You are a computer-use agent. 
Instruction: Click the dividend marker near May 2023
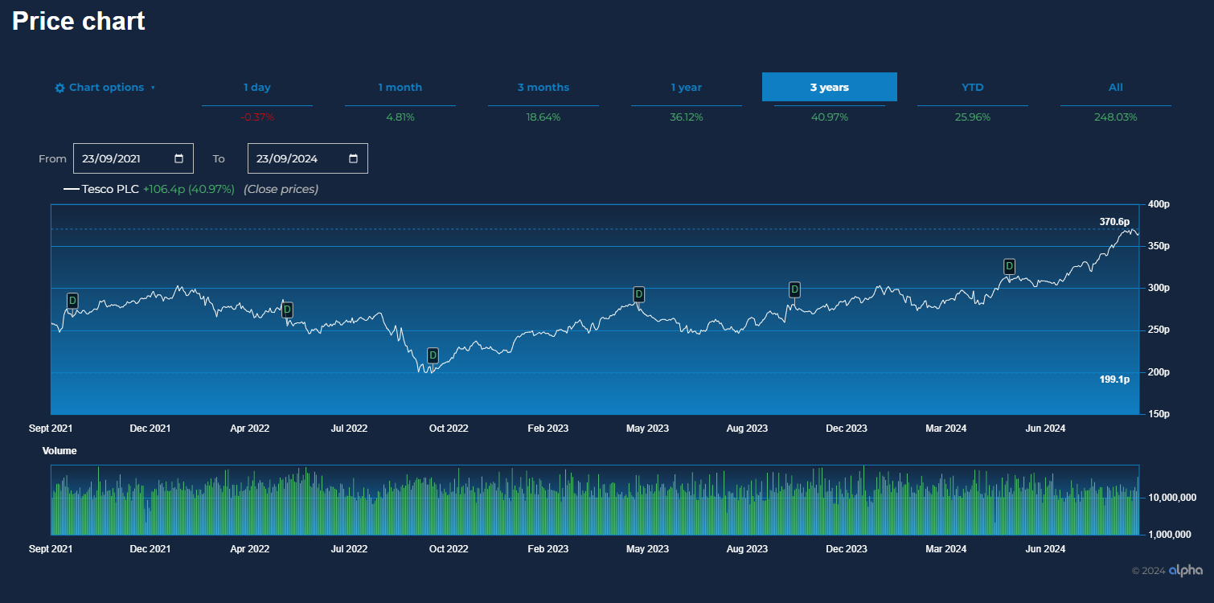click(639, 294)
